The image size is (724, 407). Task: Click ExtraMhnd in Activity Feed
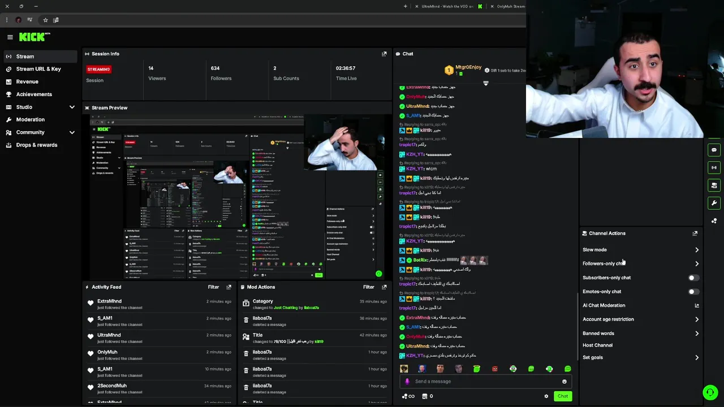(x=109, y=301)
